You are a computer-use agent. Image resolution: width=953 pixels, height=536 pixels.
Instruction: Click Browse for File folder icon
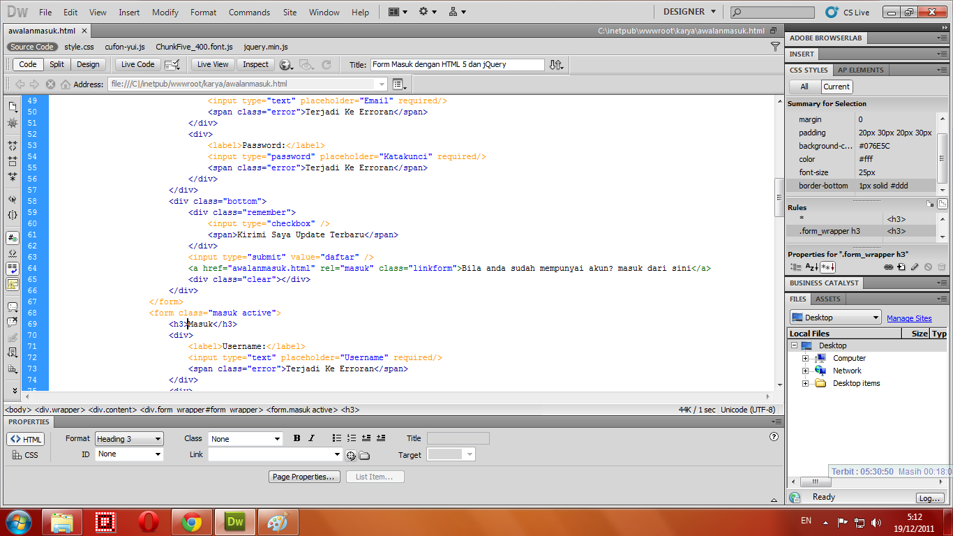point(364,455)
